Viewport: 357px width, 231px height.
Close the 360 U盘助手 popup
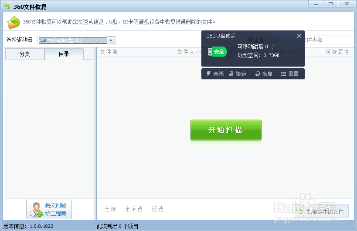tap(299, 36)
